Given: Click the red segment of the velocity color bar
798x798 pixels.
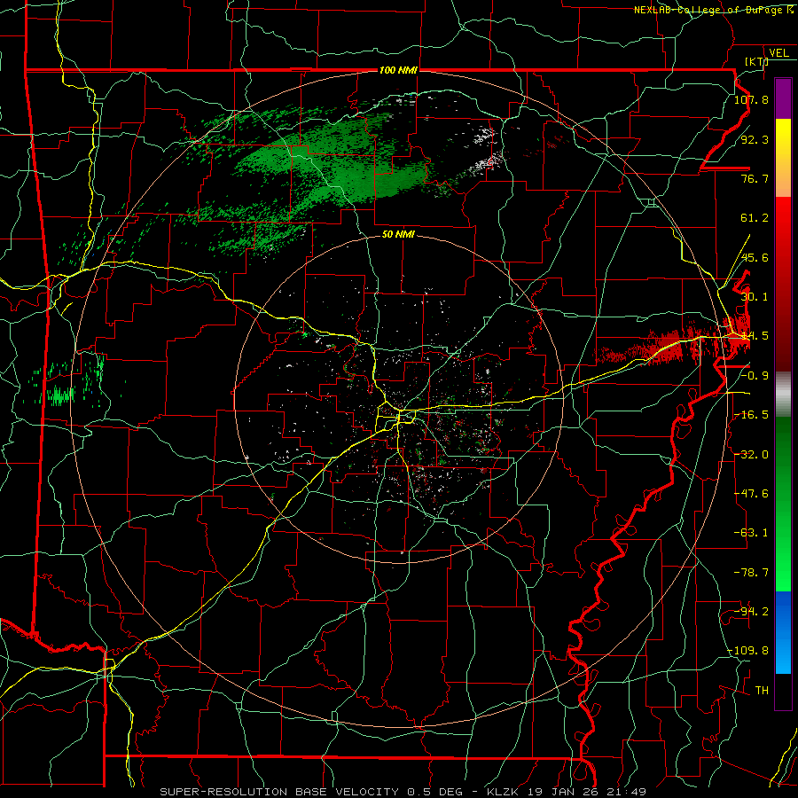Looking at the screenshot, I should coord(783,284).
